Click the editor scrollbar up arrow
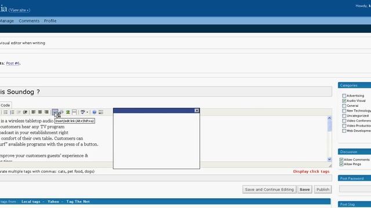Viewport: 371px width, 208px height. click(329, 118)
